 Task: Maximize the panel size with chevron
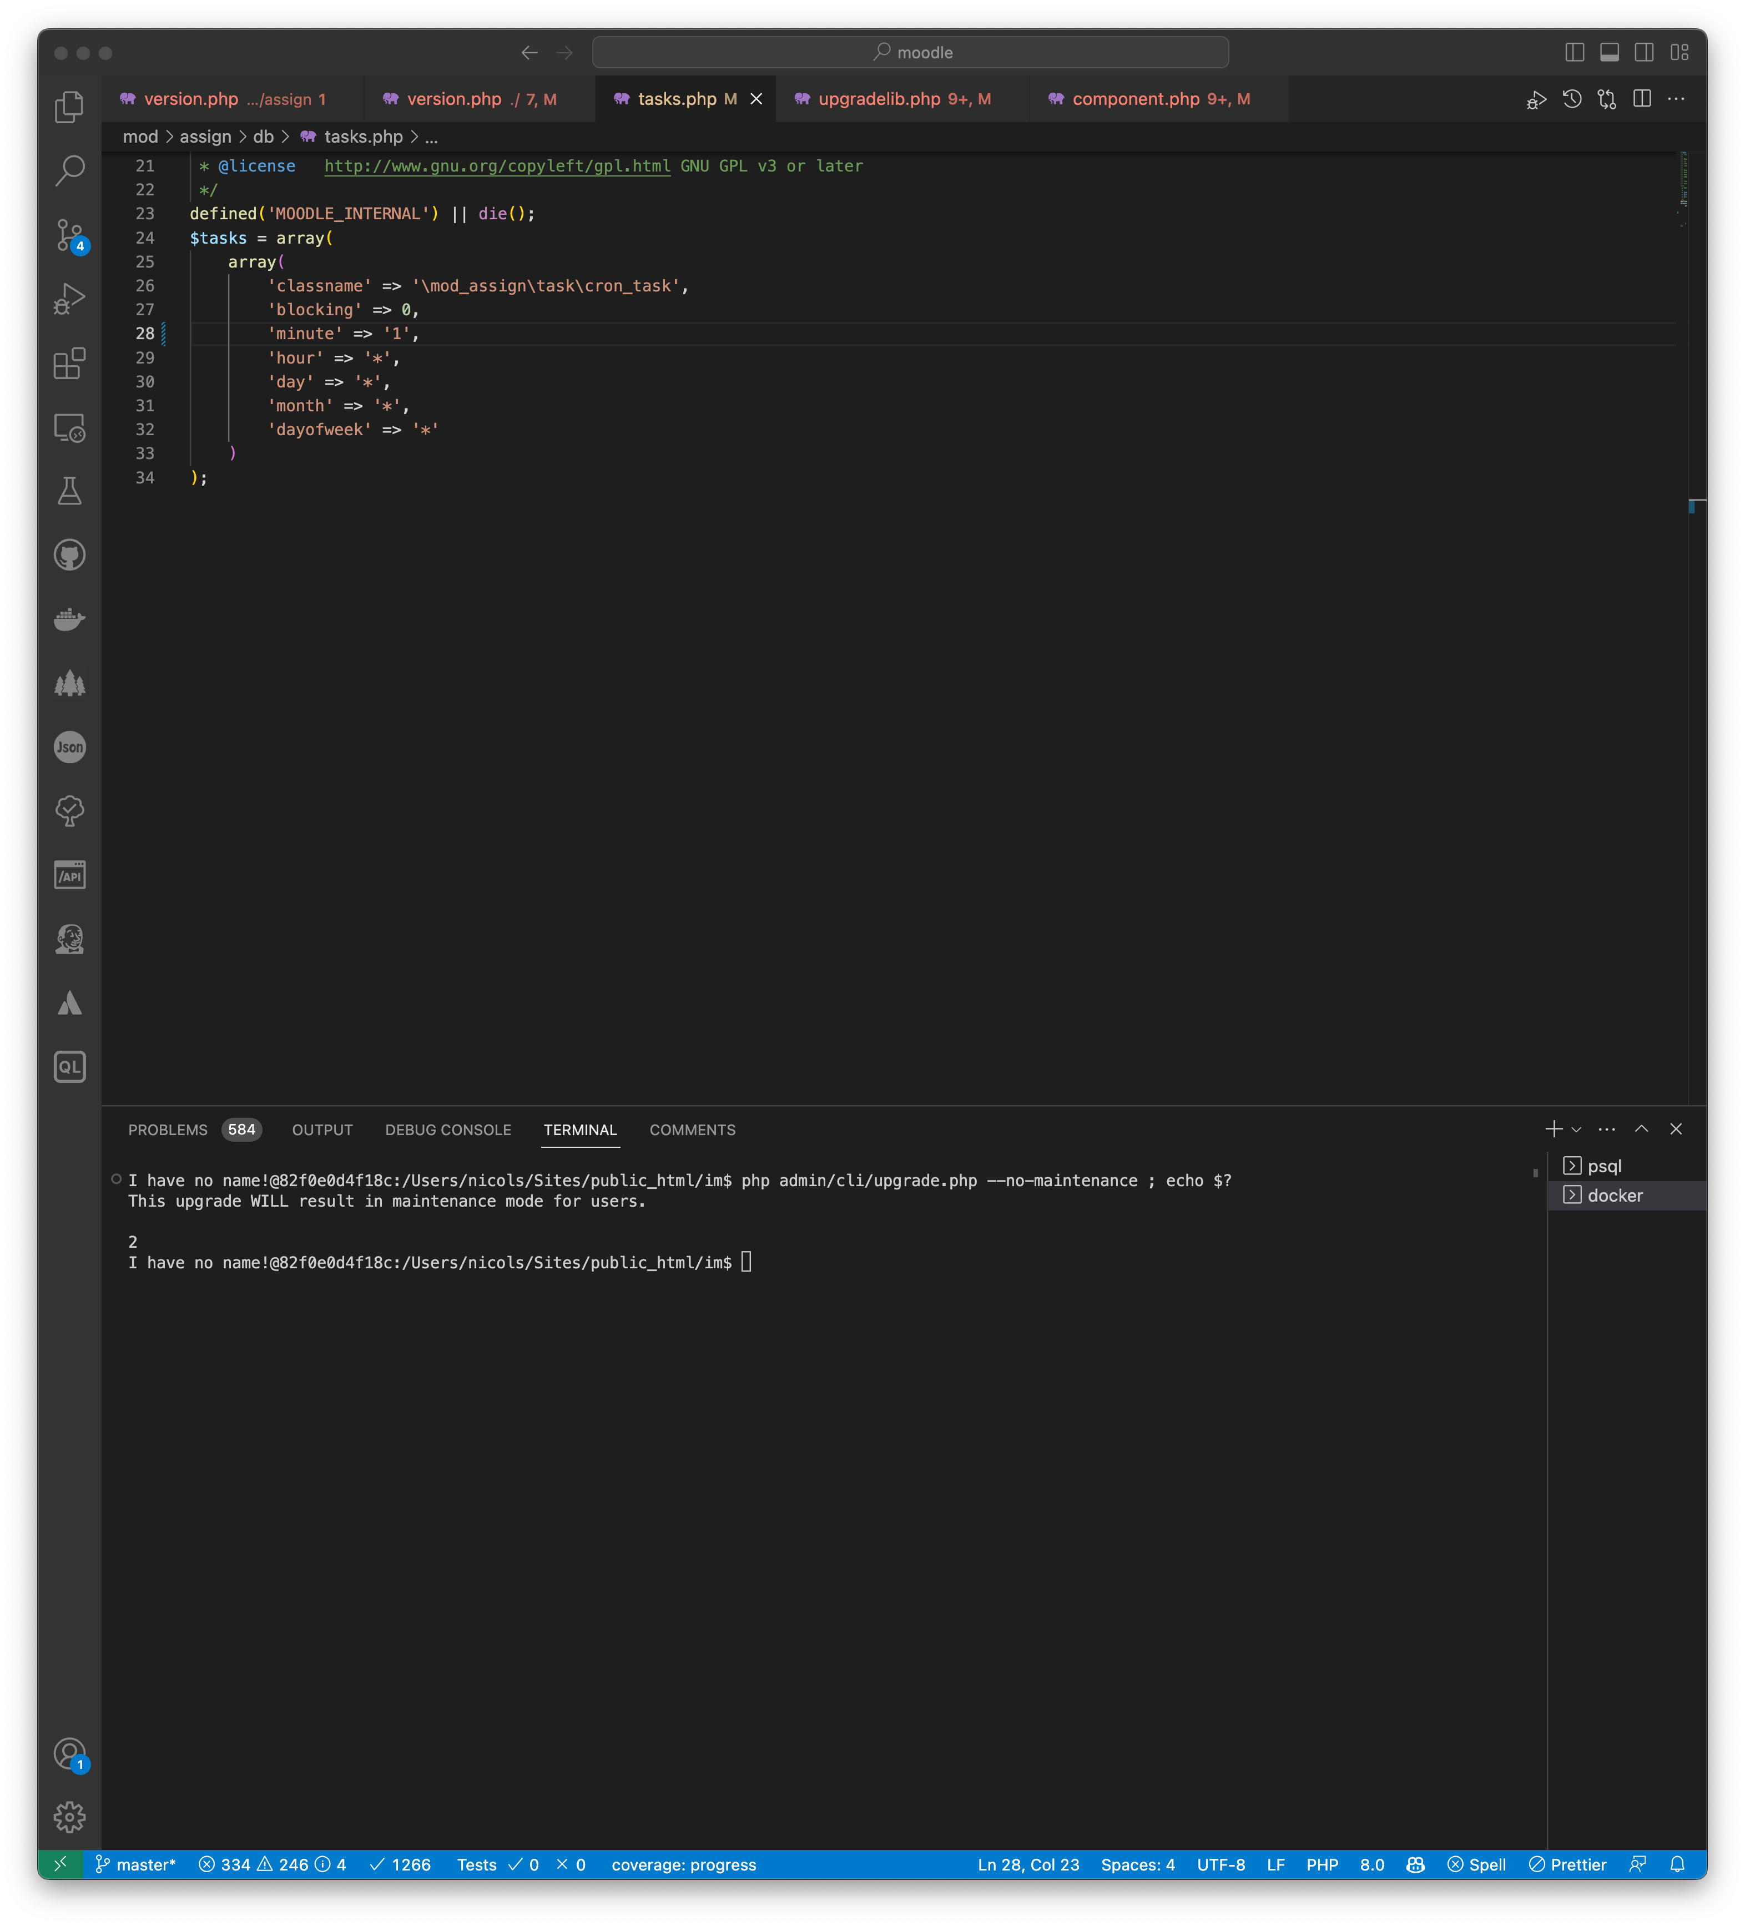click(x=1641, y=1129)
